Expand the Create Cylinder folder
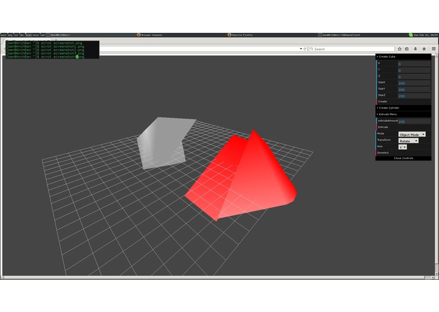The width and height of the screenshot is (439, 312). point(403,108)
